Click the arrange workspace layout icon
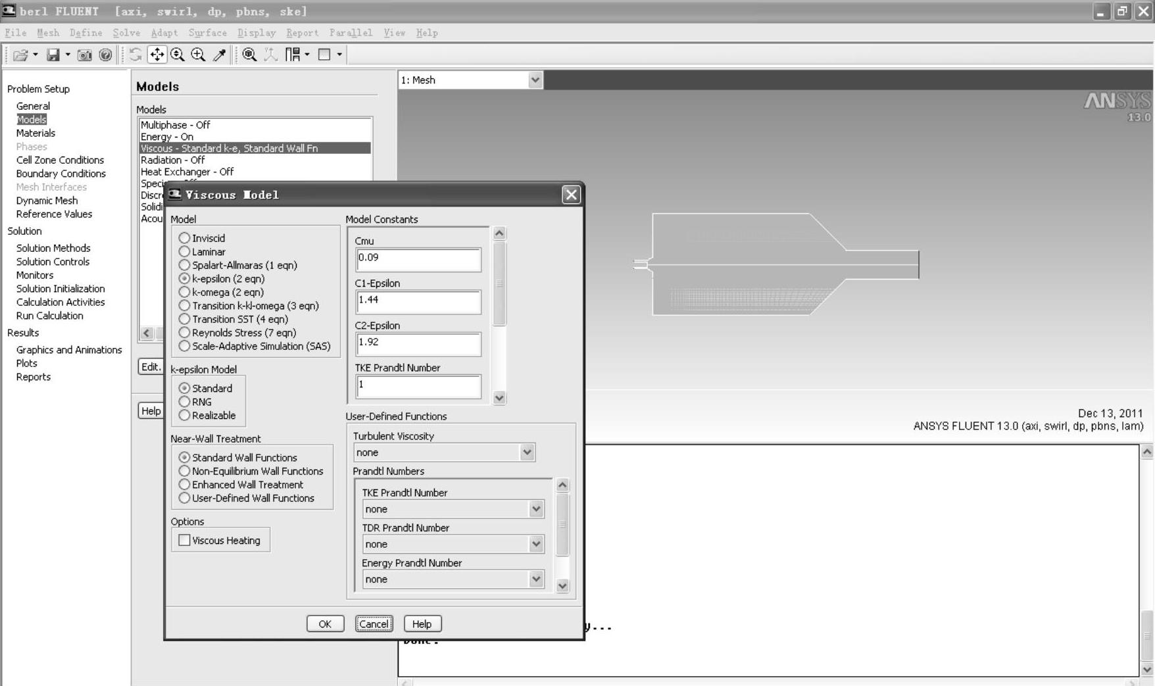The image size is (1155, 686). pyautogui.click(x=293, y=55)
